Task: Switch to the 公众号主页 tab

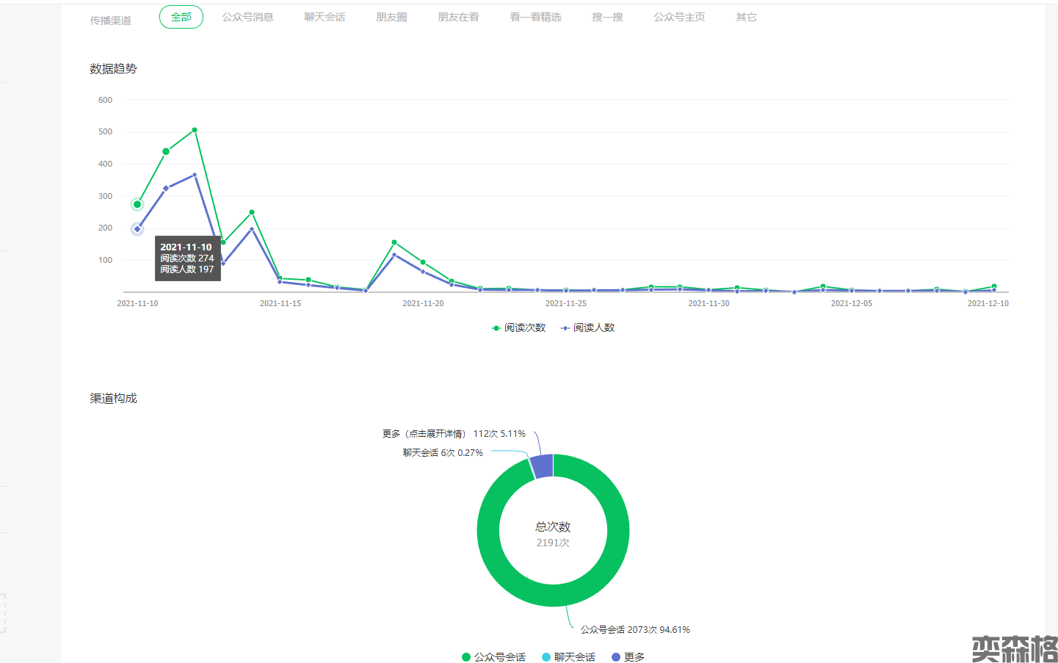Action: 679,17
